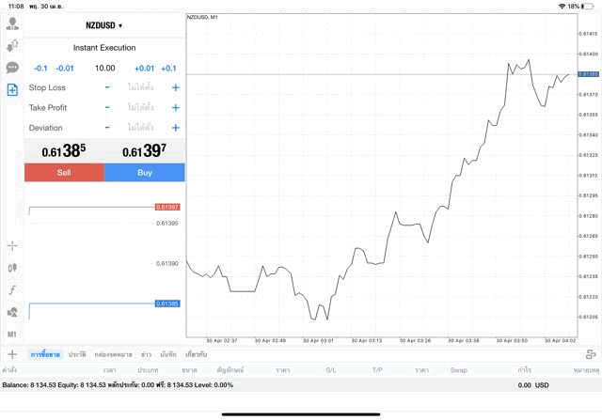Open the indicators function icon

click(12, 289)
